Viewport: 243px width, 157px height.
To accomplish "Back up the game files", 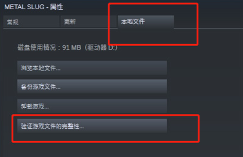I will [x=92, y=86].
